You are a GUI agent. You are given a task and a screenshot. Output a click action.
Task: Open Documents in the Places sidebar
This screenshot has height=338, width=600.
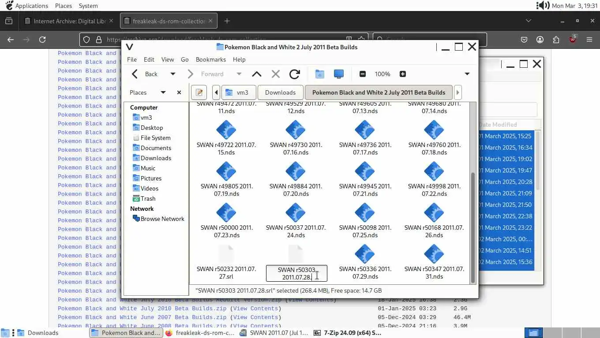coord(152,148)
